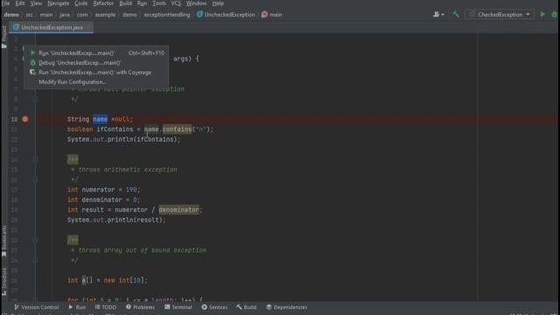Click 'System.out.println(result);' statement

[116, 220]
